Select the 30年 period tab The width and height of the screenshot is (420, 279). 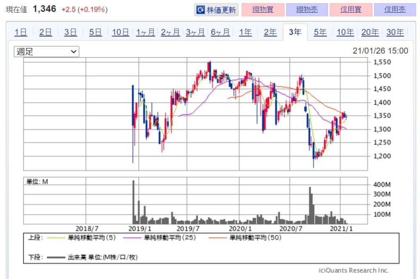[x=395, y=32]
